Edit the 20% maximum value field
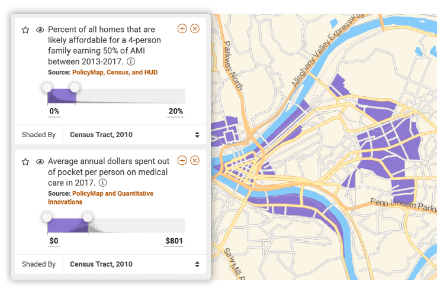The image size is (437, 292). (x=176, y=112)
